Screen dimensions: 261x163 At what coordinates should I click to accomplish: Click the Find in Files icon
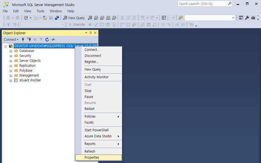click(x=180, y=18)
